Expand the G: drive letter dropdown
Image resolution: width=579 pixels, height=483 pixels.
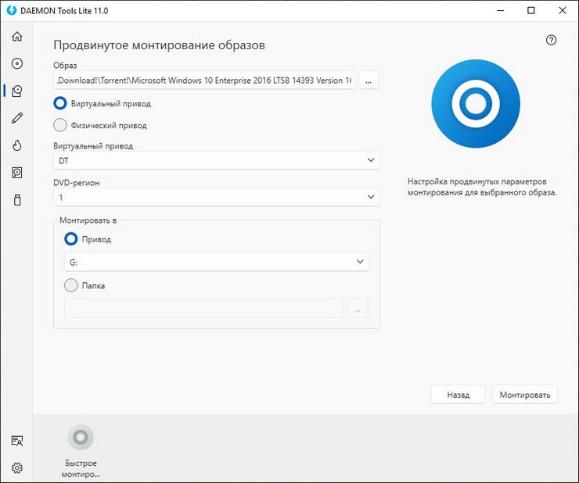point(217,262)
